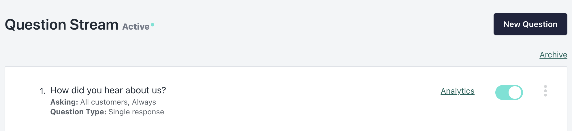Open the three-dot menu for question 1
The image size is (572, 131).
coord(545,91)
